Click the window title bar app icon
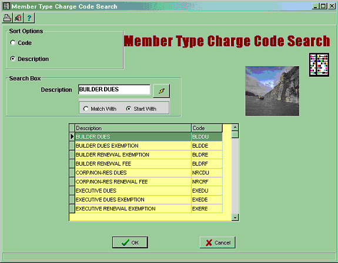This screenshot has height=263, width=338. 6,6
